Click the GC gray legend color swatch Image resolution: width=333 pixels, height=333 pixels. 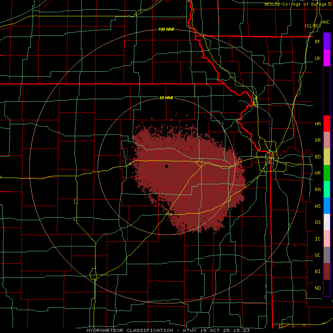327,255
